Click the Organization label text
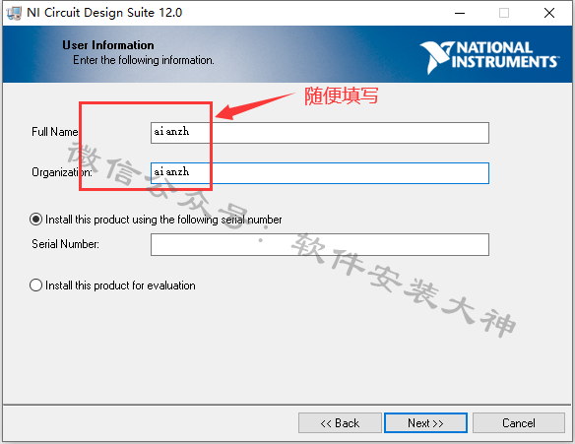This screenshot has width=575, height=444. point(62,172)
